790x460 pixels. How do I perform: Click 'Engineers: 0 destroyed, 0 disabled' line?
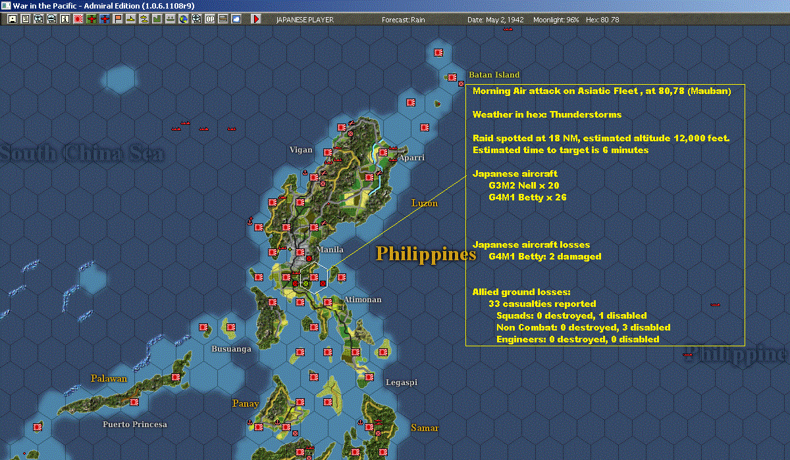[x=578, y=339]
